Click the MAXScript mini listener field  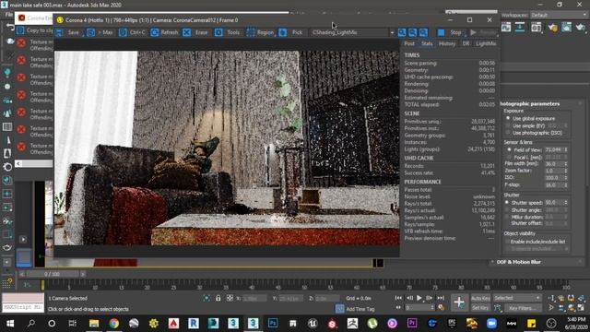23,307
